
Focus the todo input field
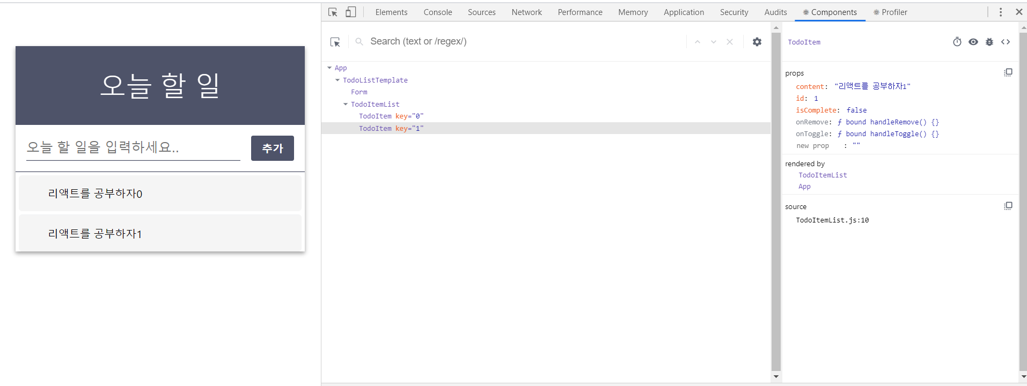[133, 147]
